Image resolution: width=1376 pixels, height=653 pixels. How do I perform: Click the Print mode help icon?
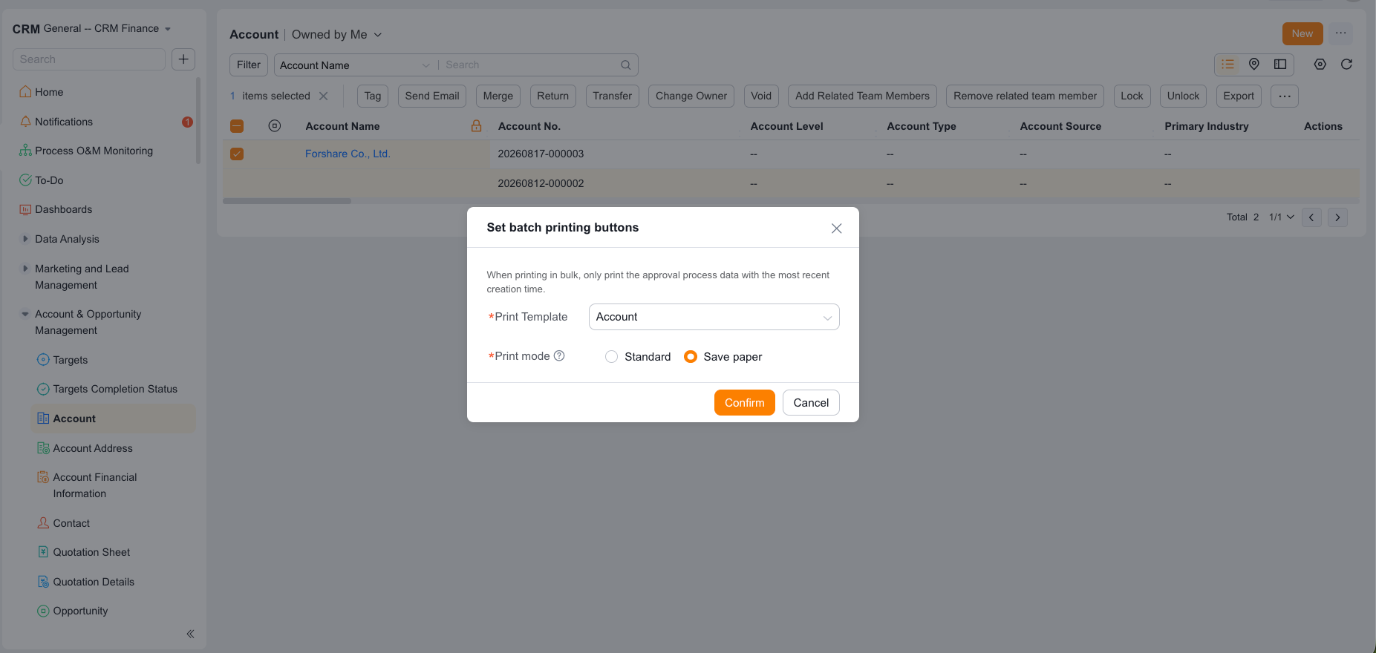[x=559, y=356]
